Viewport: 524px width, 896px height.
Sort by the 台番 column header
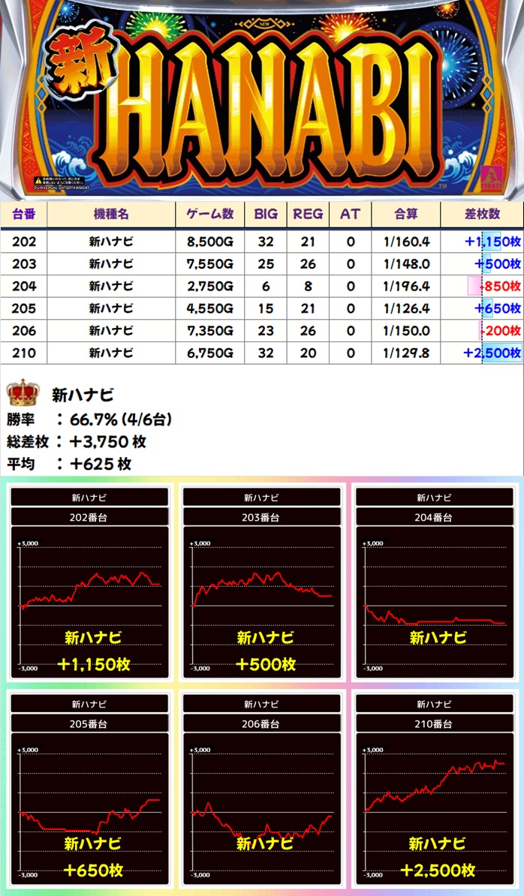click(x=24, y=214)
